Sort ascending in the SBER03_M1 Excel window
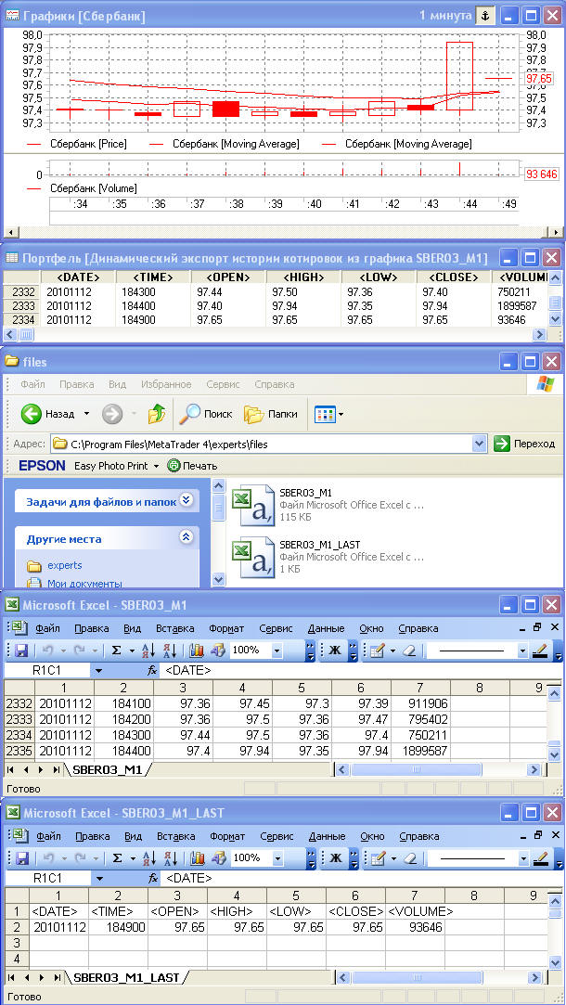 (148, 651)
